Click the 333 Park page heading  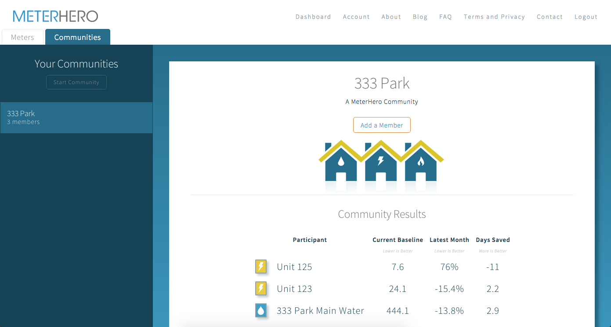pos(382,83)
